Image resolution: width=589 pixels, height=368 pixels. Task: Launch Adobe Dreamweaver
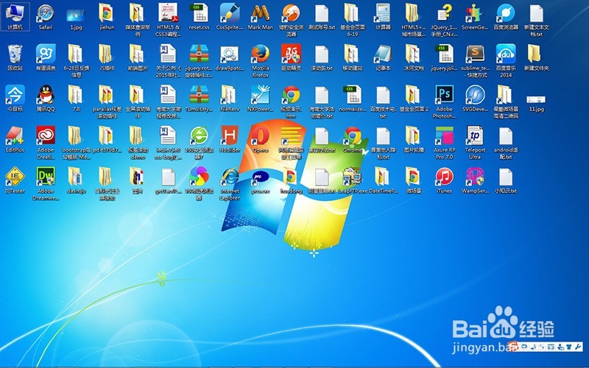[x=46, y=183]
